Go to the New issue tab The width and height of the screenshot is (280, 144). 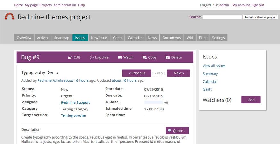tap(99, 38)
